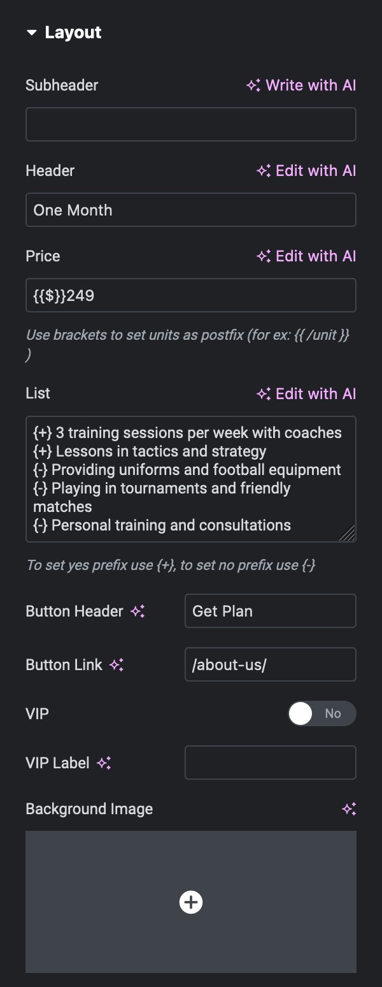Click AI sparkle icon beside Button Header

(138, 611)
